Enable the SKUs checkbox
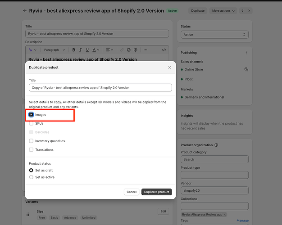 31,123
